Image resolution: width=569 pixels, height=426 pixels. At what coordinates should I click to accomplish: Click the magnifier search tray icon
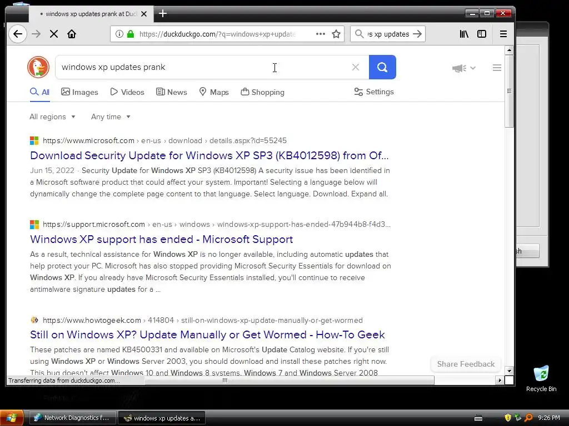[528, 418]
